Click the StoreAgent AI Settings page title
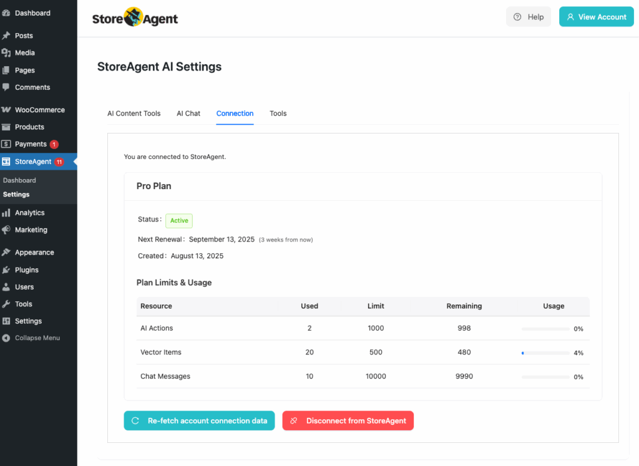The width and height of the screenshot is (639, 466). pyautogui.click(x=159, y=66)
